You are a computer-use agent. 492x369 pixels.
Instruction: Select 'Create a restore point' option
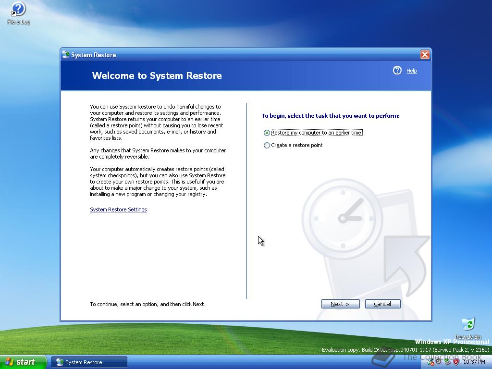click(267, 146)
